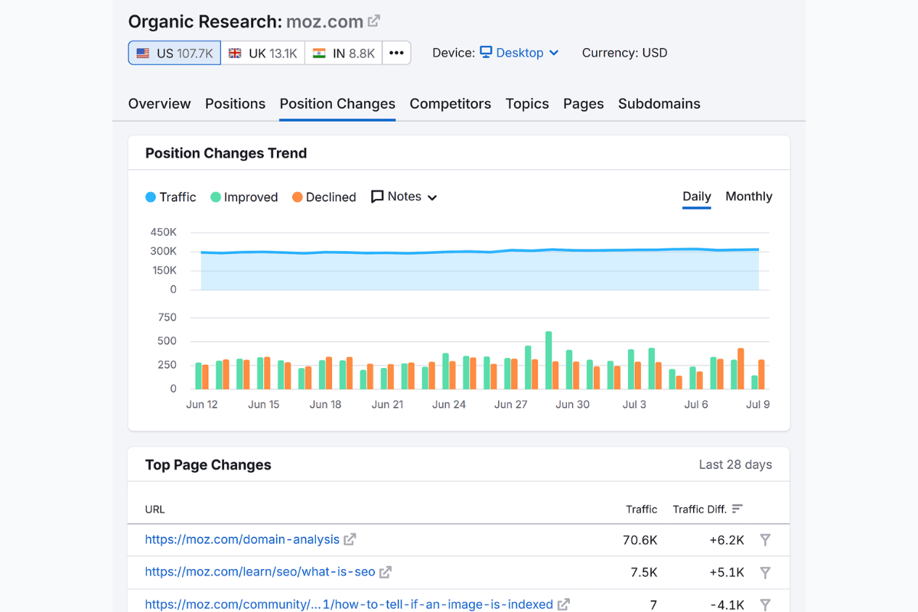Select the UK 13.1K country entry
This screenshot has height=612, width=918.
coord(263,53)
